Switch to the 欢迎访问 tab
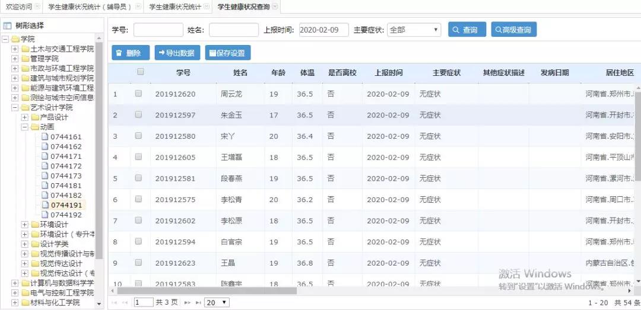The height and width of the screenshot is (310, 641). [x=19, y=7]
